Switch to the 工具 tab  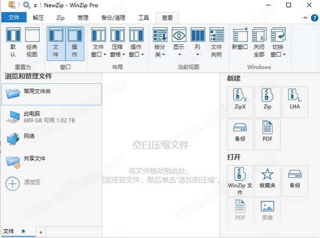(x=143, y=18)
